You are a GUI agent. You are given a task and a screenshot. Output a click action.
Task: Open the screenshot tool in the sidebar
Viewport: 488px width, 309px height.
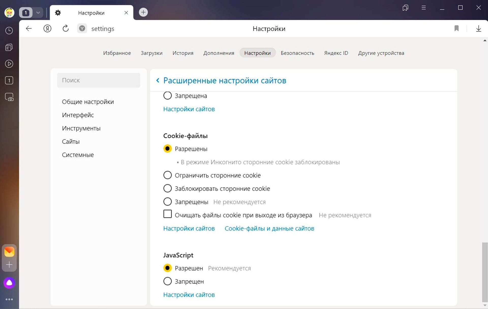pyautogui.click(x=9, y=97)
